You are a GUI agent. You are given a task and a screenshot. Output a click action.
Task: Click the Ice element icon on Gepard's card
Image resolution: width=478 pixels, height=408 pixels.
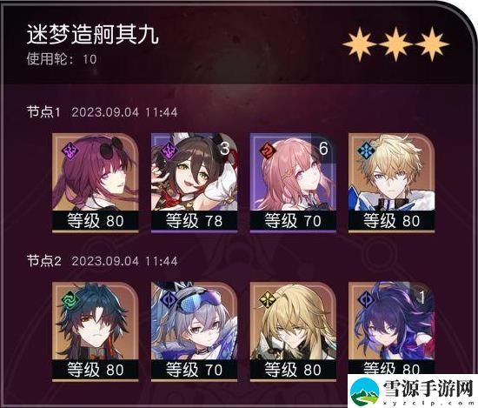coord(366,150)
